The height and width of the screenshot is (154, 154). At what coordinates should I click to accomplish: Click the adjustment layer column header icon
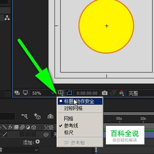(28, 127)
